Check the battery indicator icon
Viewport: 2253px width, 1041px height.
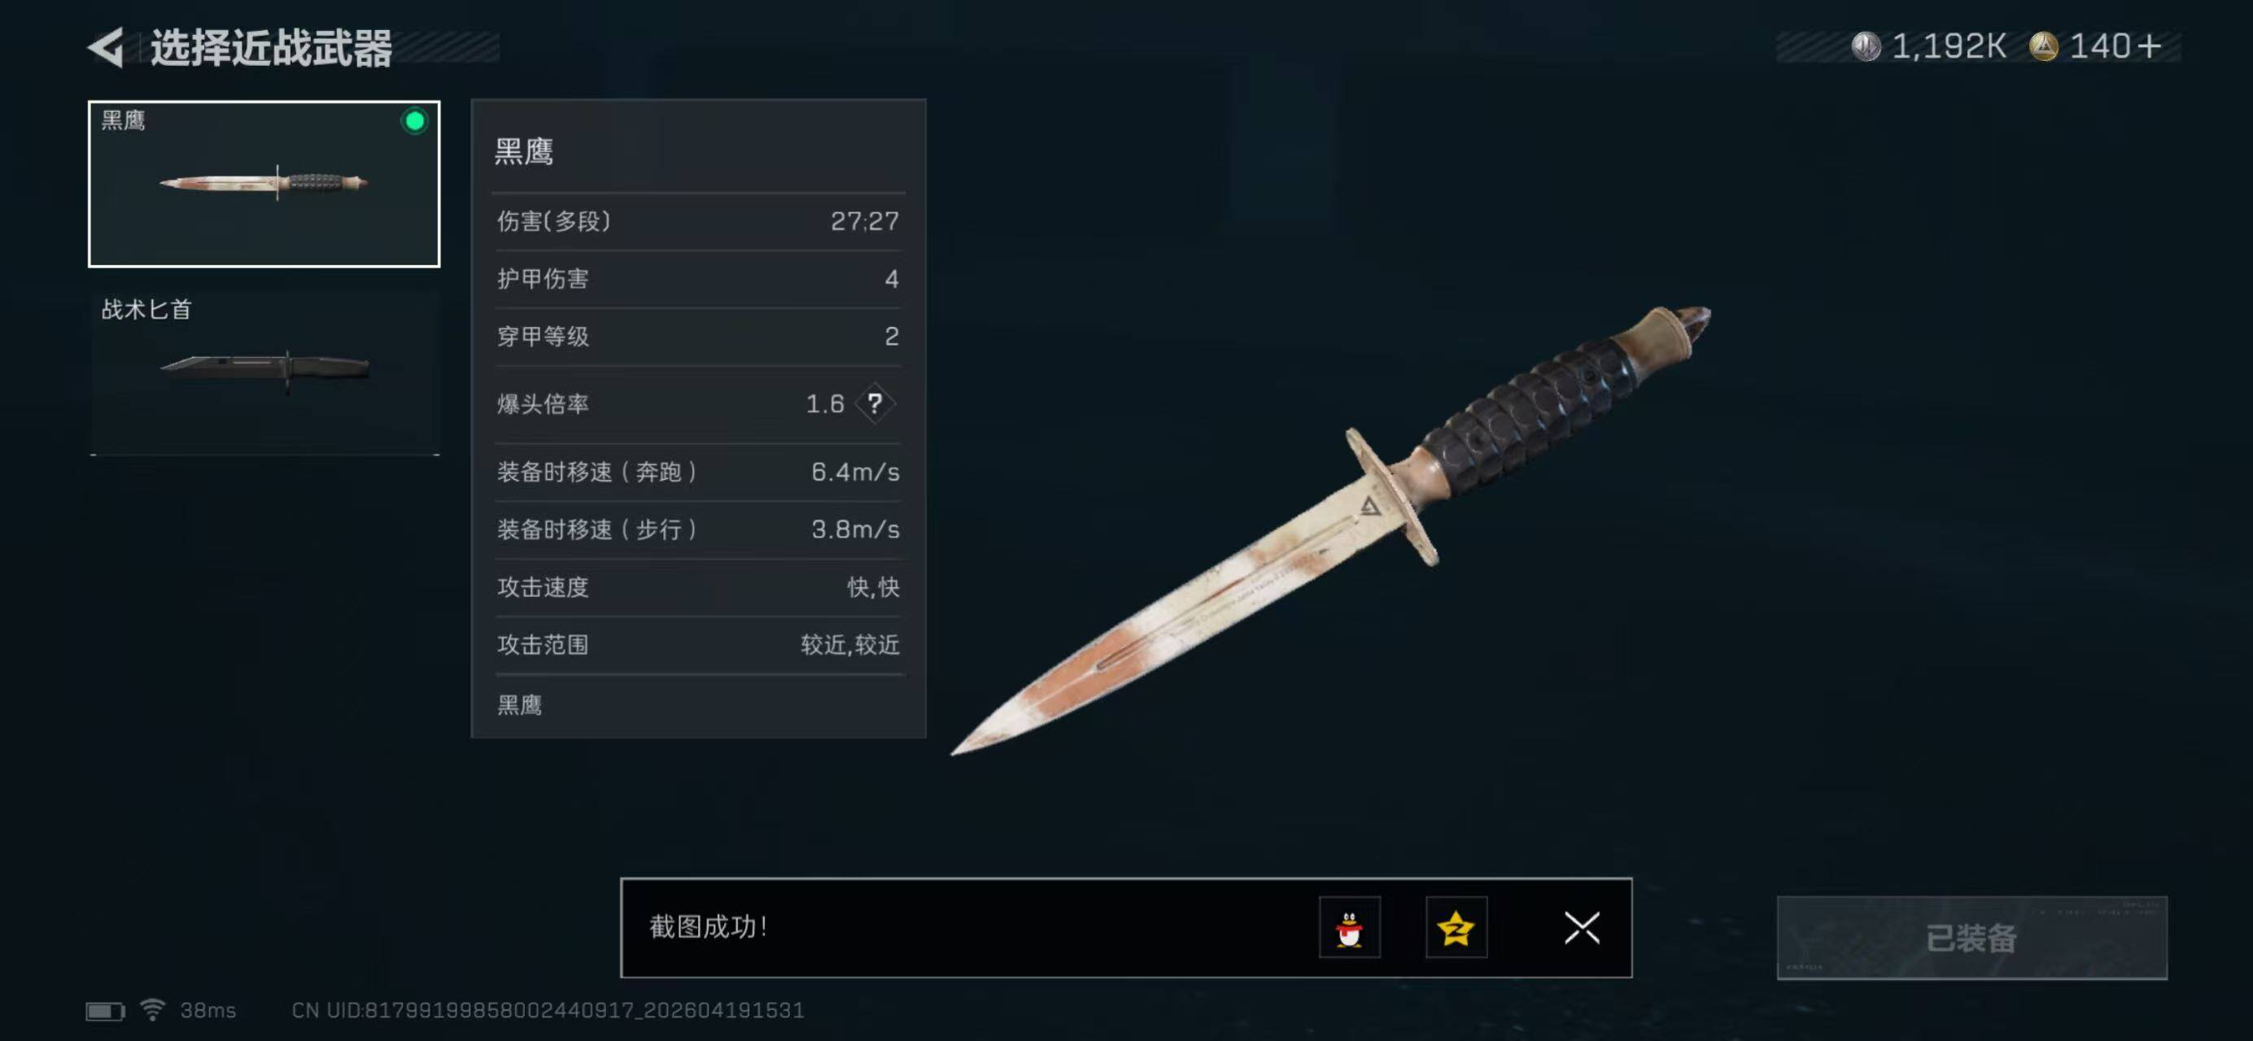click(x=105, y=1010)
